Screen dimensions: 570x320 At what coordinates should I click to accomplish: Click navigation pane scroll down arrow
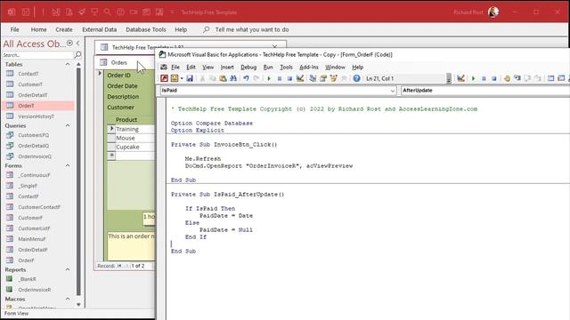(x=78, y=305)
